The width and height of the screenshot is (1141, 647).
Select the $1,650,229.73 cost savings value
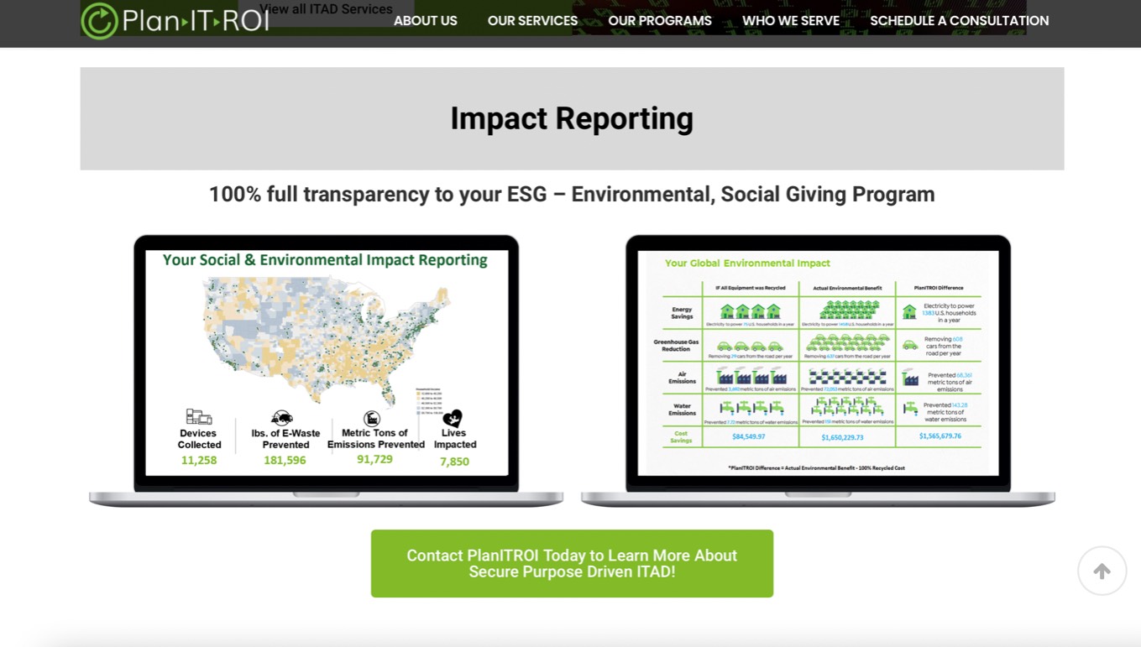pos(842,437)
